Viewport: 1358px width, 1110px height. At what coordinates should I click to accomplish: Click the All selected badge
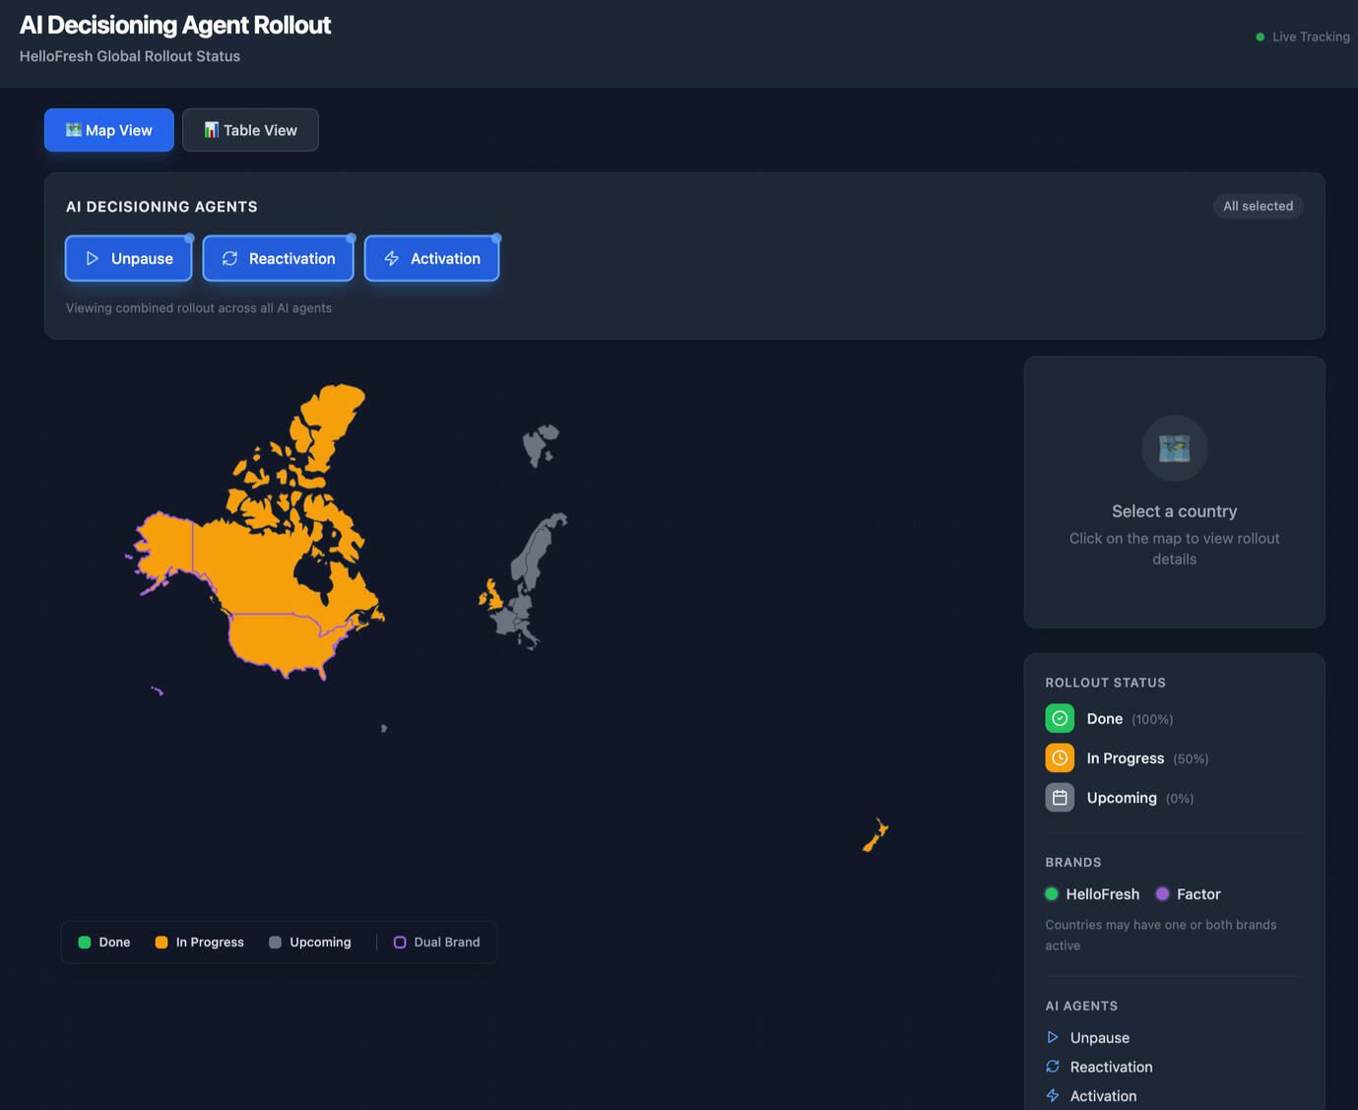[x=1258, y=206]
